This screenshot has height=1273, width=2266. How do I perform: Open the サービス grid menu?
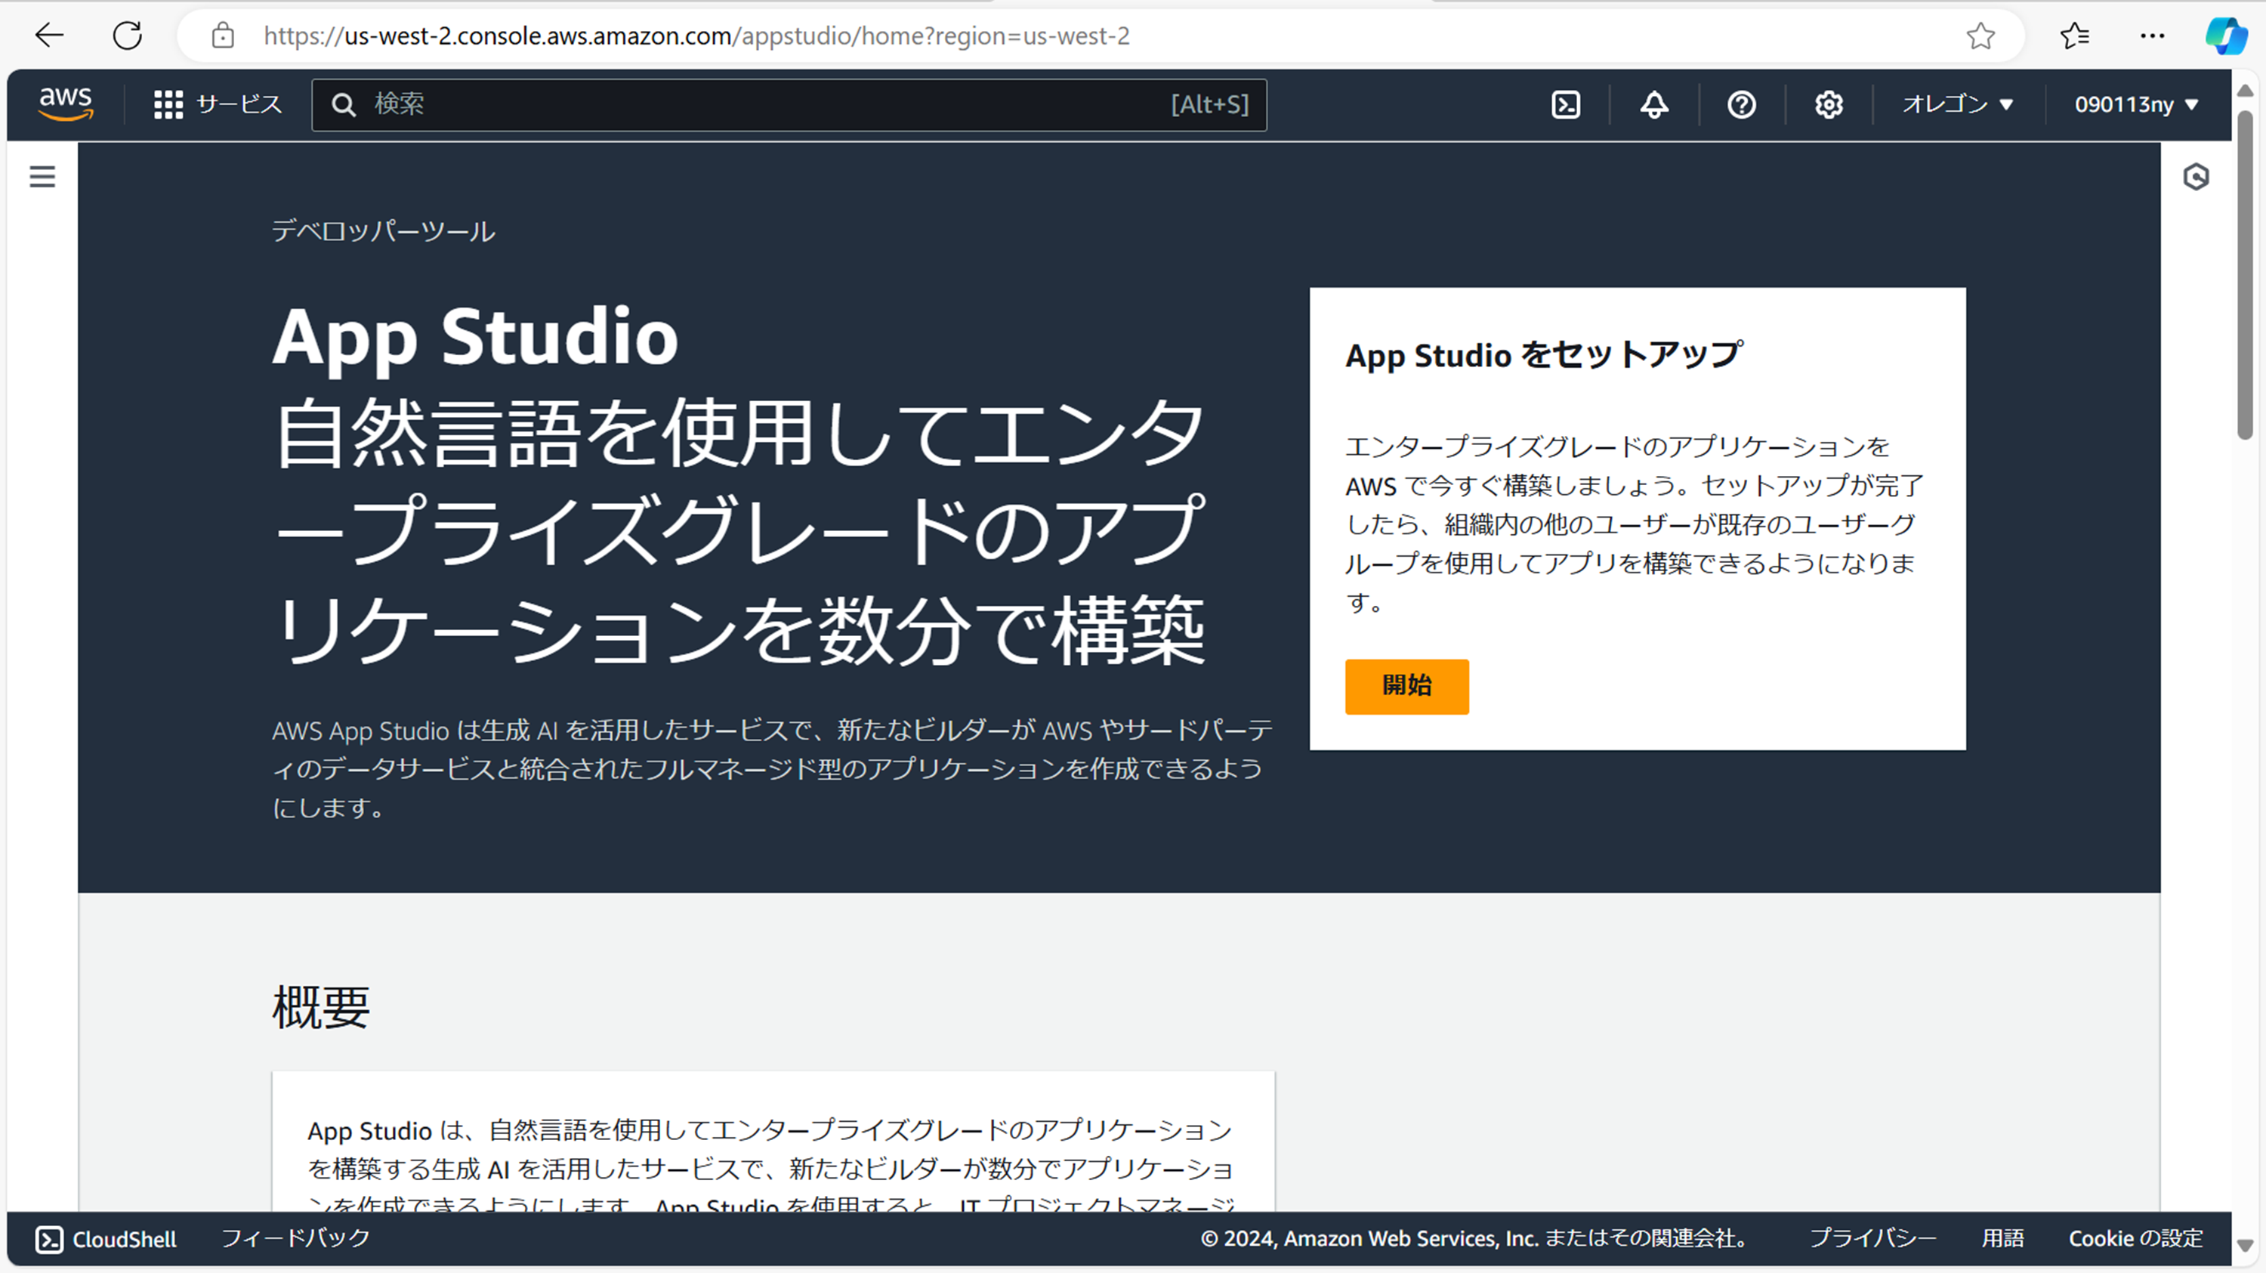(218, 105)
